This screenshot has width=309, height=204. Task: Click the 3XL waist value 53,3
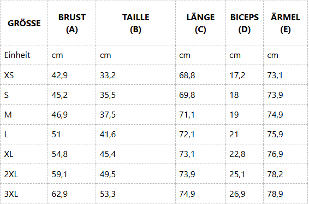[108, 194]
